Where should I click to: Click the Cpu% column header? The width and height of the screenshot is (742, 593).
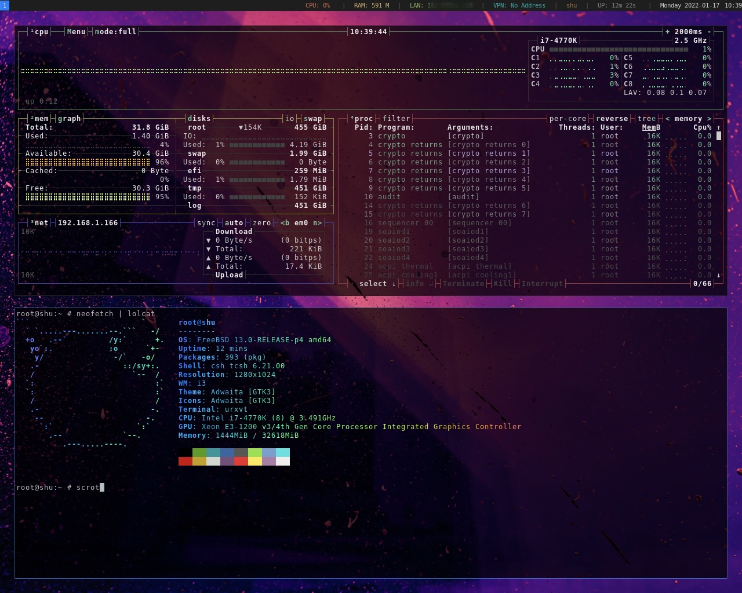pos(703,127)
